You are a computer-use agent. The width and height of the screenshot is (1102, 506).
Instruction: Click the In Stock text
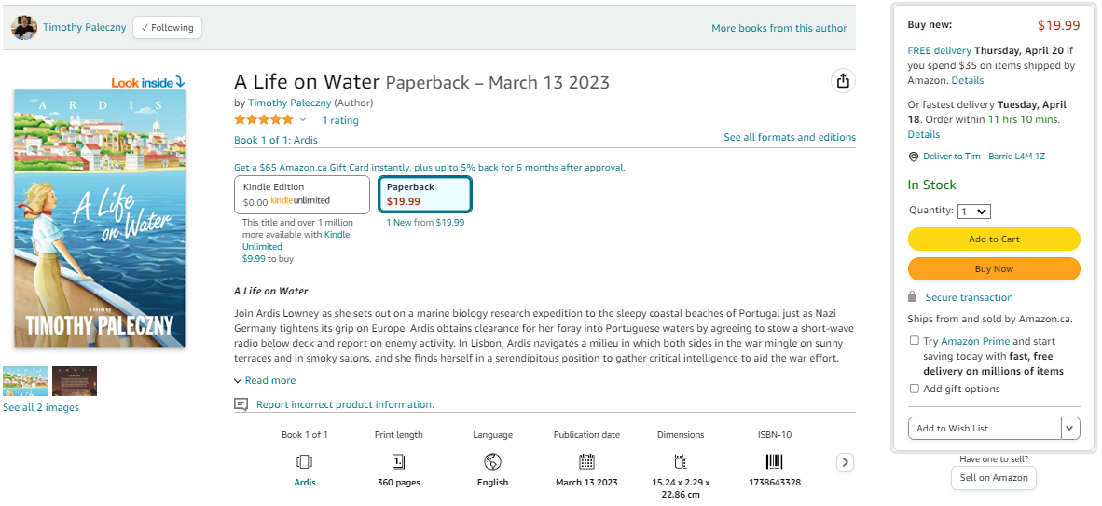click(932, 185)
